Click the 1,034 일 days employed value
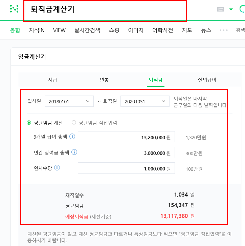245x246 pixels. pos(184,195)
